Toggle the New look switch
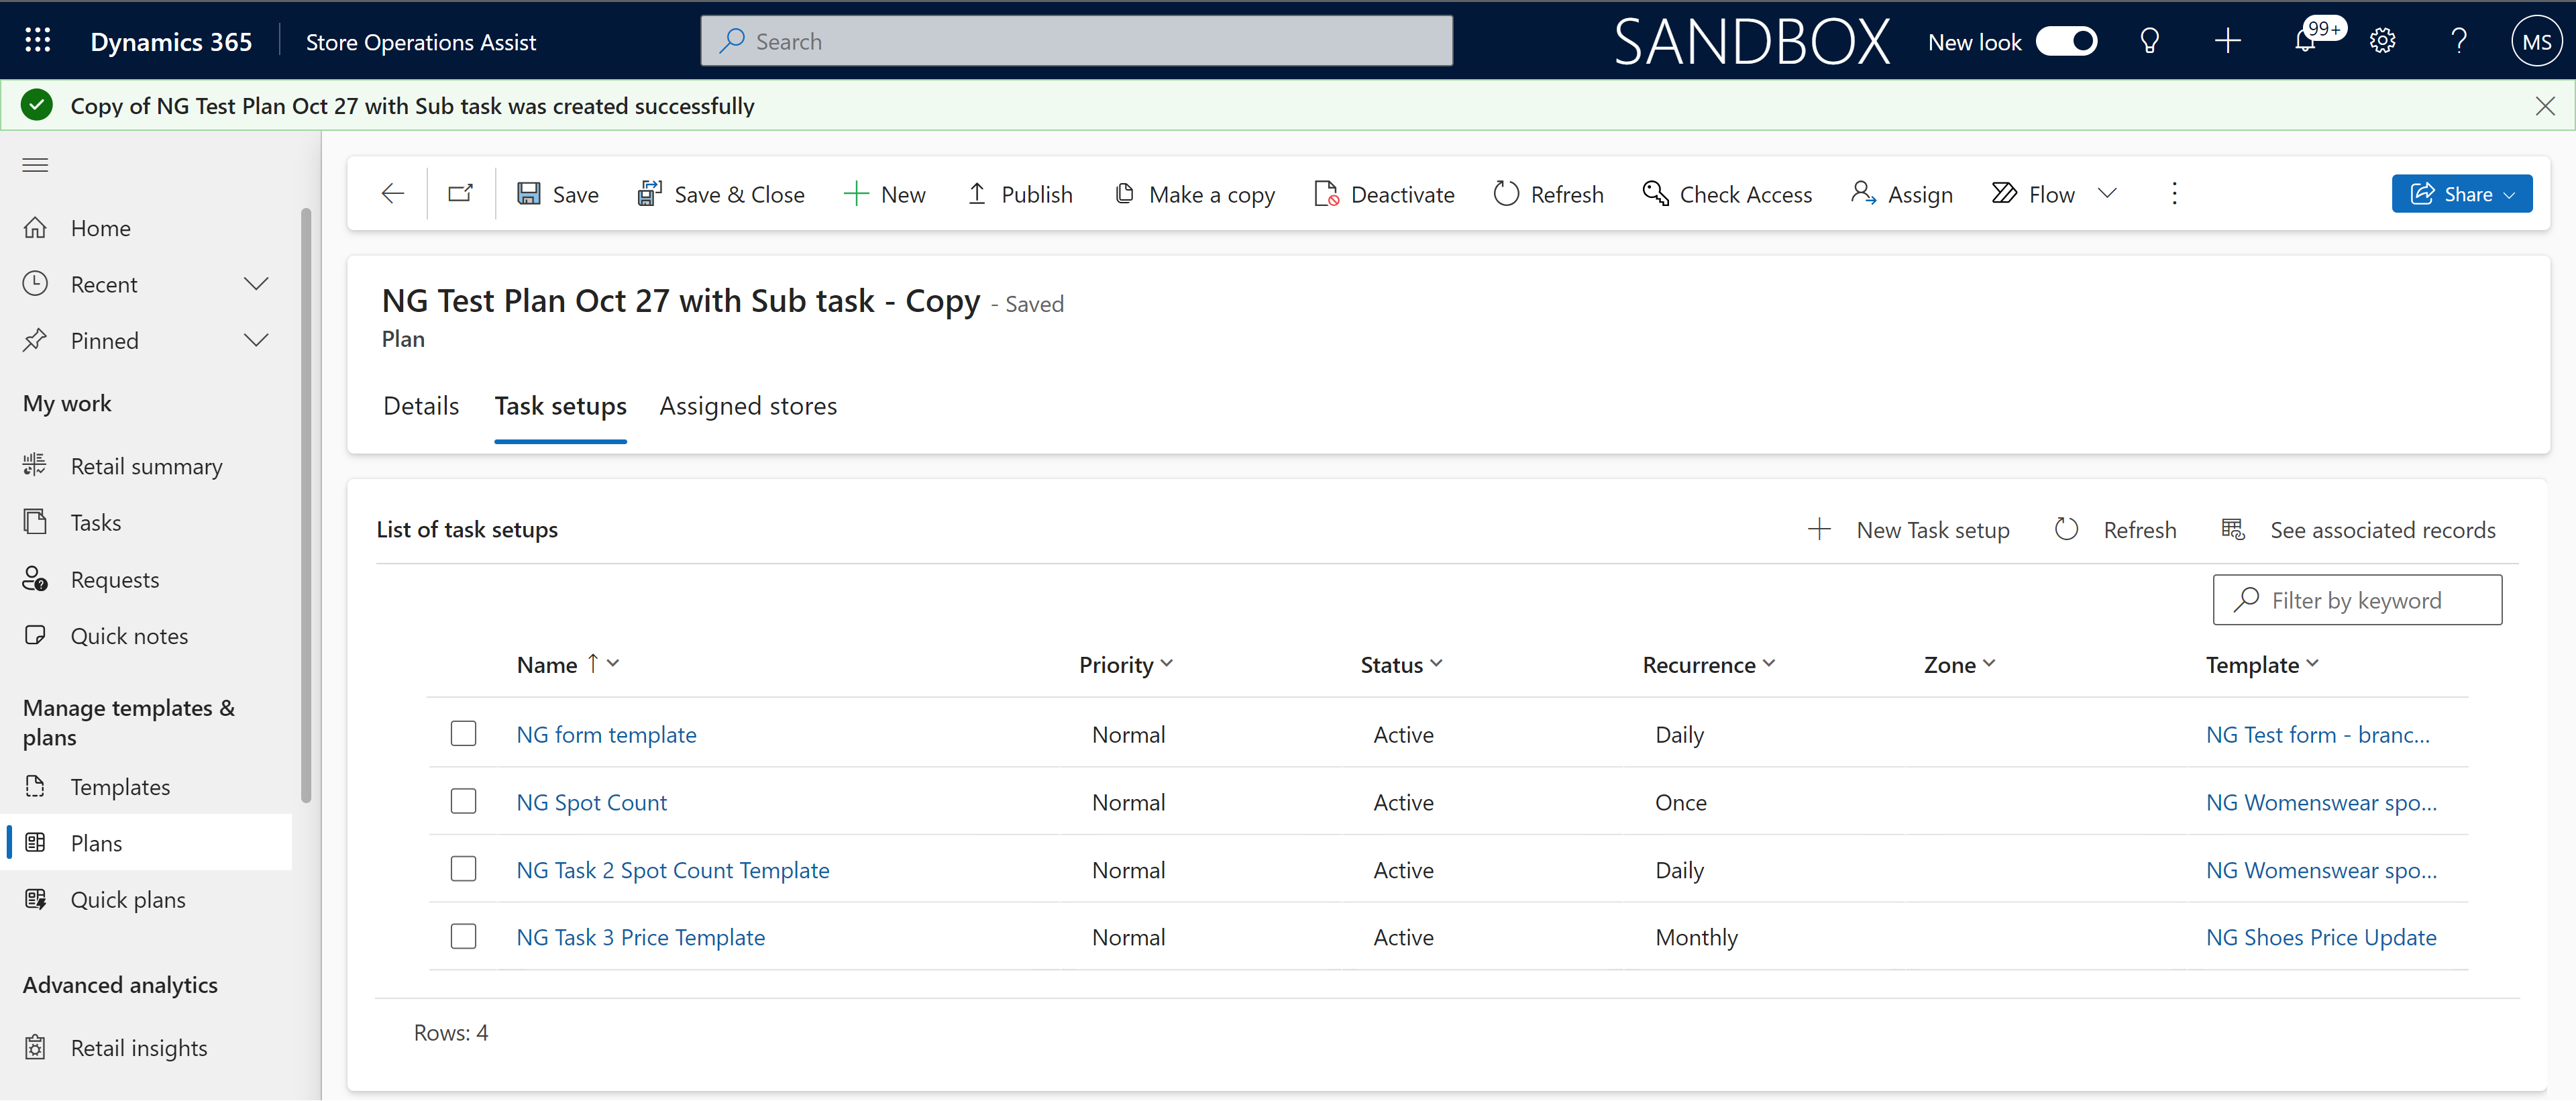This screenshot has width=2576, height=1101. coord(2067,40)
